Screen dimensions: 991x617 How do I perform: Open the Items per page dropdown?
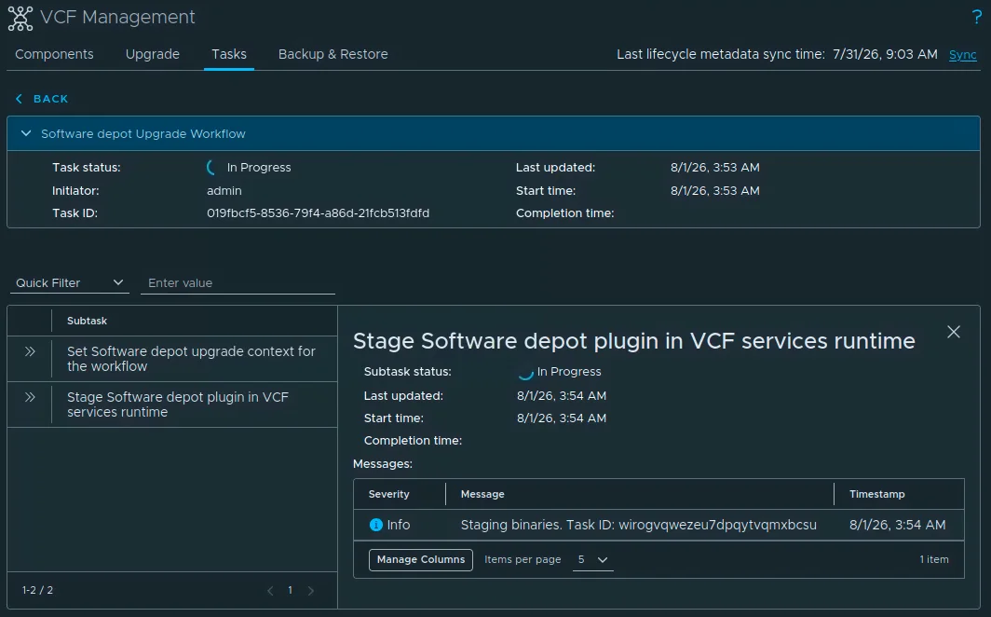click(592, 559)
